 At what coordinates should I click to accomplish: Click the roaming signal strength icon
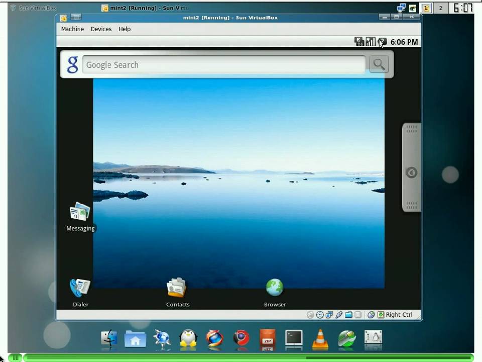(x=371, y=42)
